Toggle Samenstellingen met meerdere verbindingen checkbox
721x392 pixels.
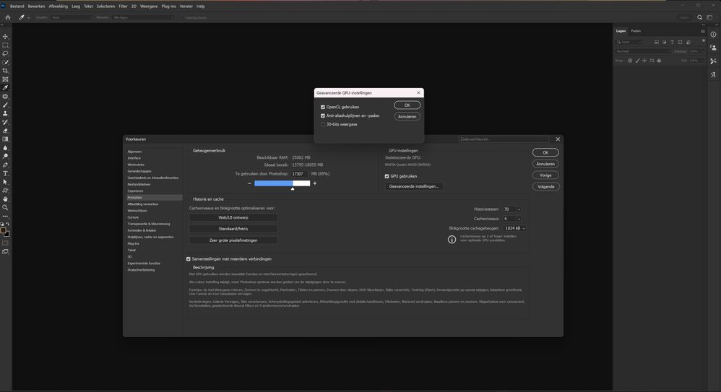pyautogui.click(x=189, y=259)
